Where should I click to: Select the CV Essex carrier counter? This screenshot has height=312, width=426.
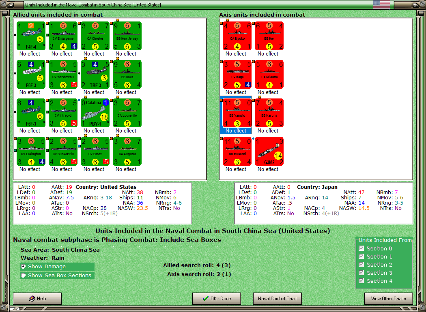point(95,152)
